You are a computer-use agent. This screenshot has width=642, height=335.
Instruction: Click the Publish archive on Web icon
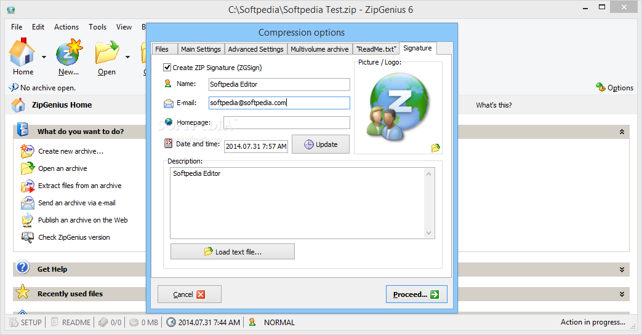[28, 220]
